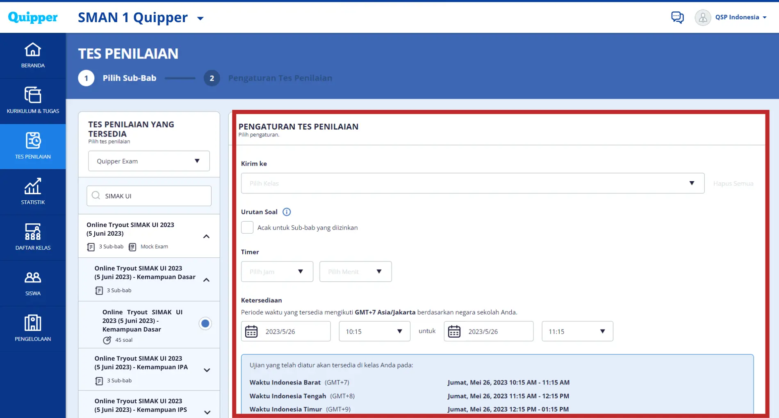Click the start date field 2023/5/26

click(x=286, y=331)
